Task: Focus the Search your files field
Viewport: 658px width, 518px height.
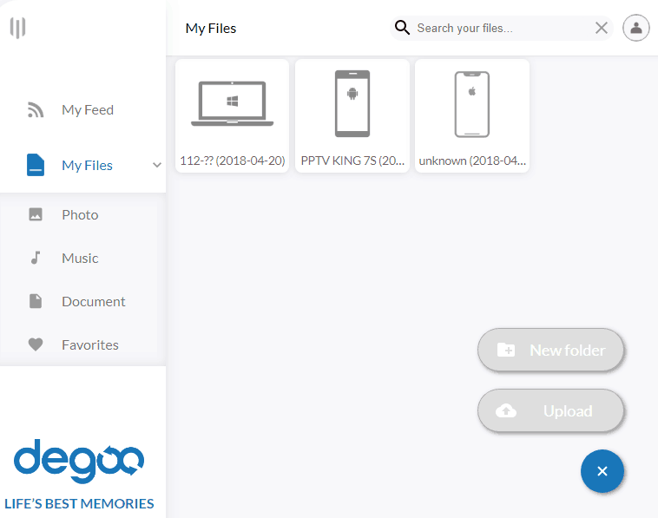Action: click(x=502, y=28)
